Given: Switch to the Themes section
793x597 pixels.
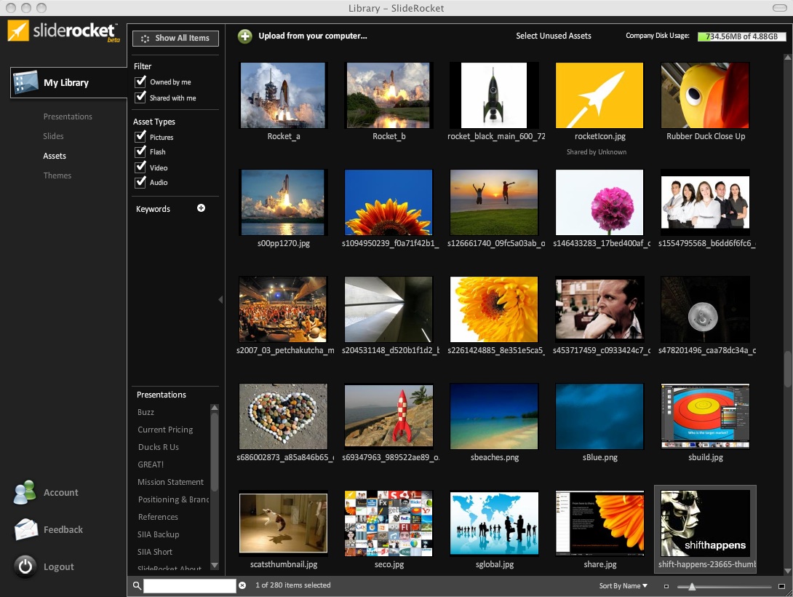Looking at the screenshot, I should [x=57, y=175].
